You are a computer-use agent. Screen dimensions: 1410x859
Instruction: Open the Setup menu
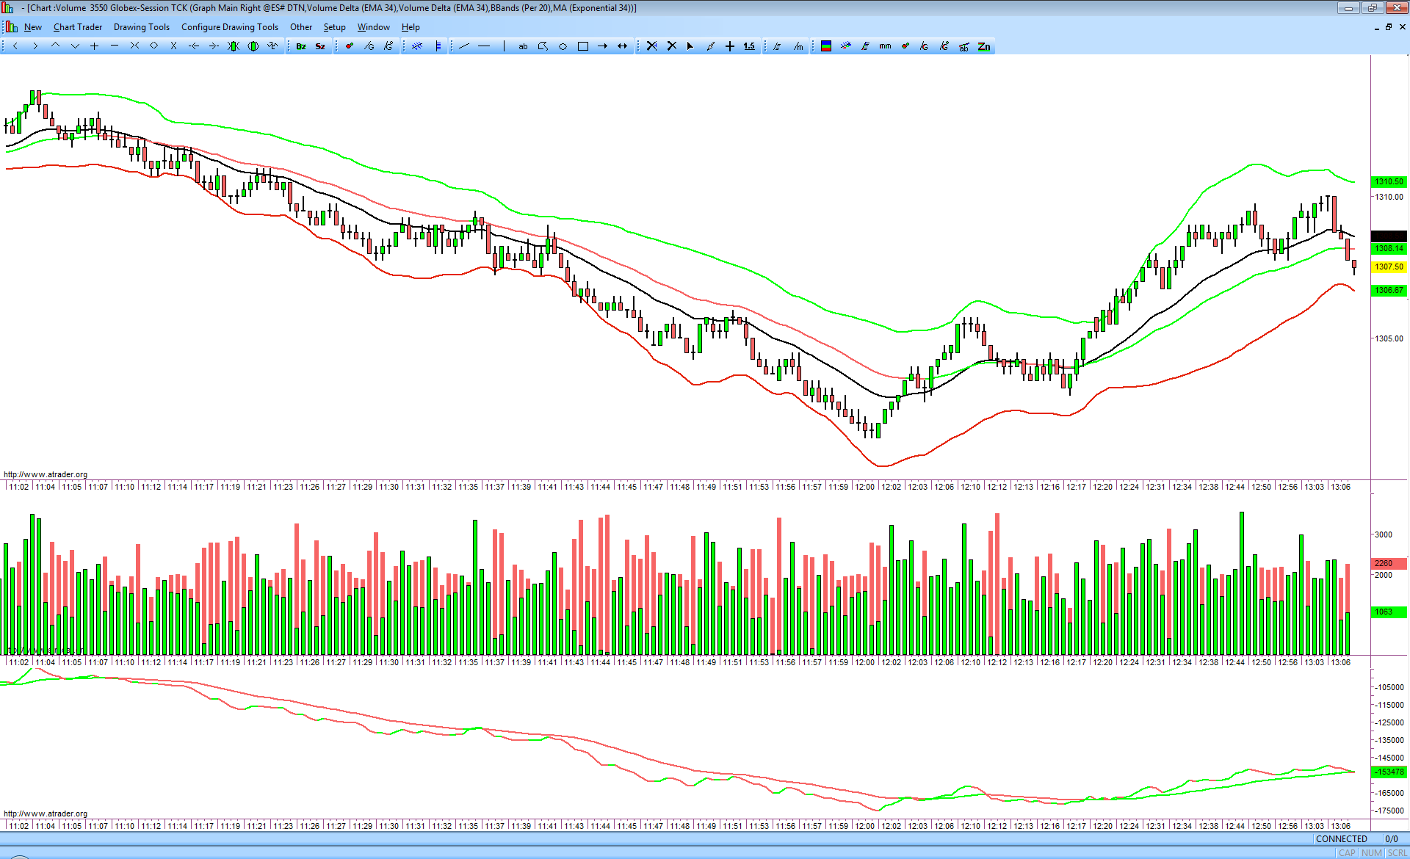[x=335, y=27]
